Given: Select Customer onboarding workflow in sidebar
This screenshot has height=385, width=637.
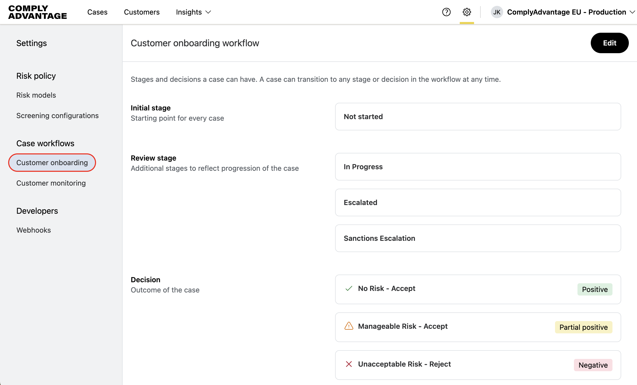Looking at the screenshot, I should [52, 163].
